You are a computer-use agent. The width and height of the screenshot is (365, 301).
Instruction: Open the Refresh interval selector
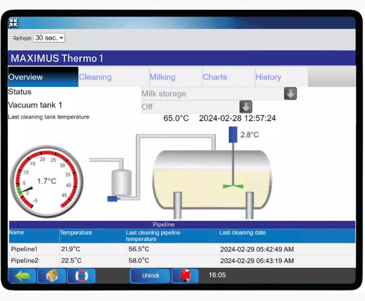pyautogui.click(x=49, y=38)
